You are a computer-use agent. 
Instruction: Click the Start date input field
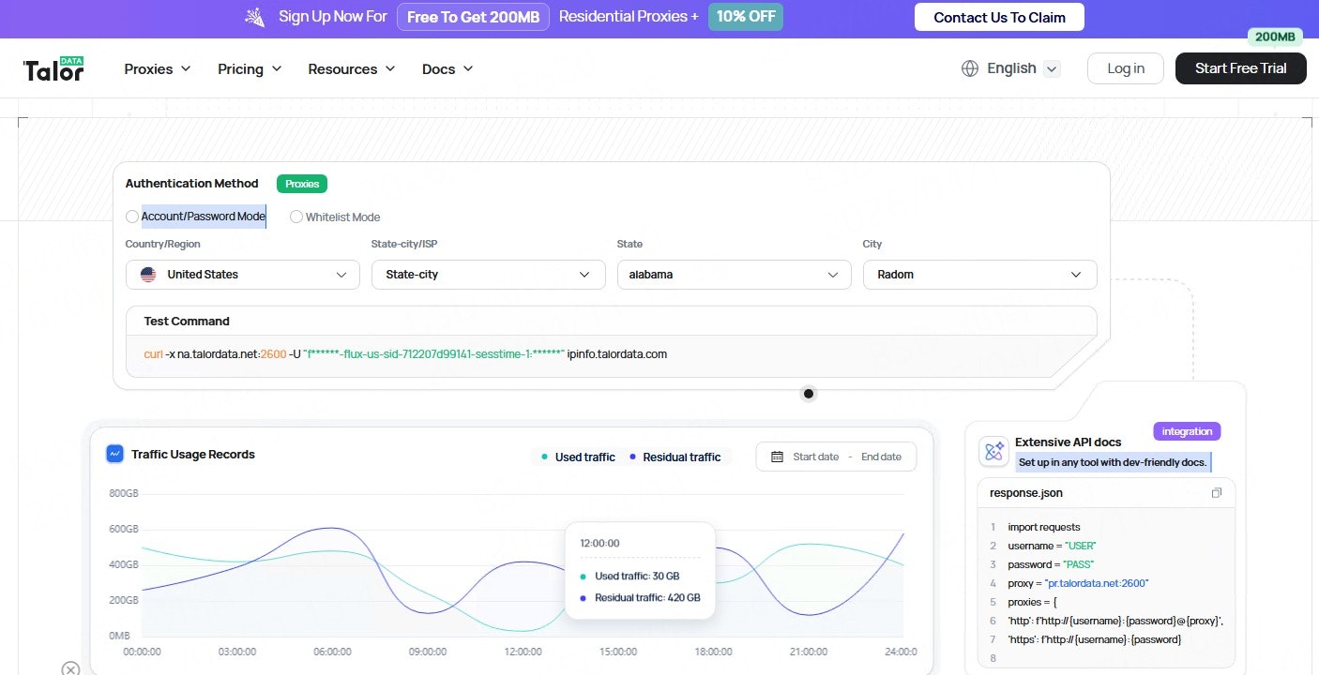coord(815,457)
